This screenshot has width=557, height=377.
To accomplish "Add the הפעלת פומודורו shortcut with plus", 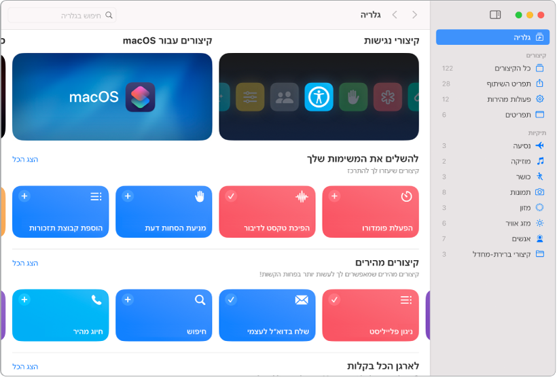I will [334, 196].
